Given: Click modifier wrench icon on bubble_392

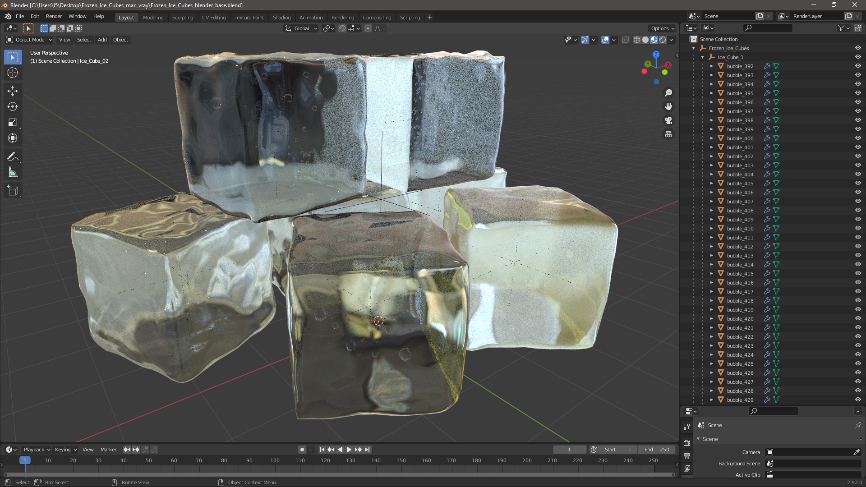Looking at the screenshot, I should [x=767, y=66].
